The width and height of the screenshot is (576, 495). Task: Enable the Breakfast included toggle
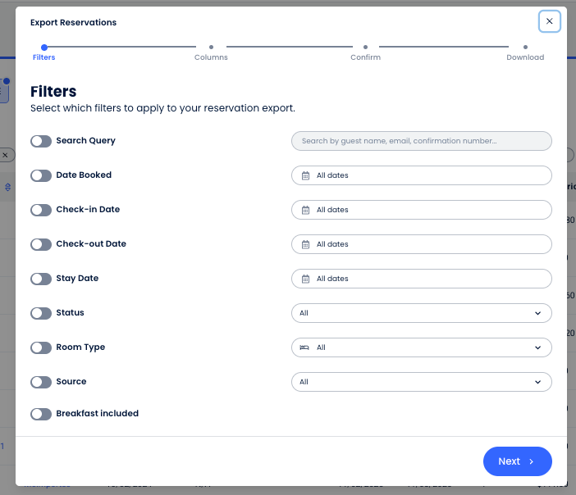(x=41, y=414)
